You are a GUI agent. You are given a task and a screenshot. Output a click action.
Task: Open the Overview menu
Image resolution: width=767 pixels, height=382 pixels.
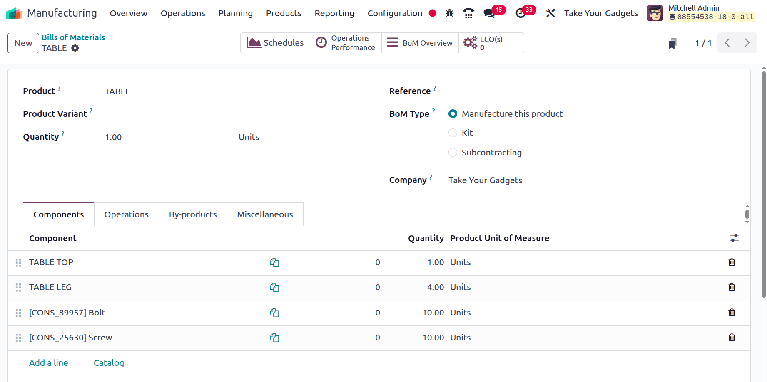129,13
